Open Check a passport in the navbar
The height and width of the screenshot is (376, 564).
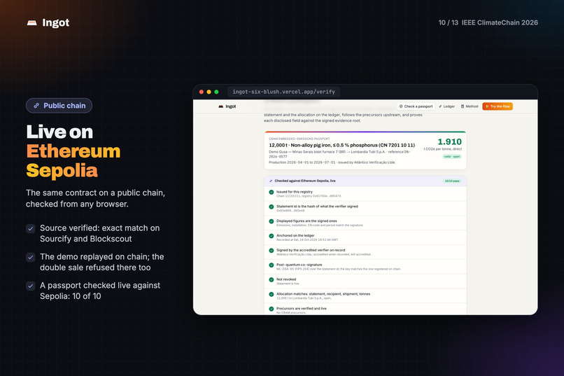pos(416,106)
